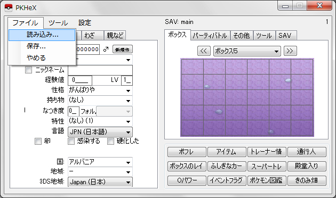This screenshot has height=198, width=336.
Task: Open the 言語 JPN (日本語) dropdown
Action: click(x=100, y=132)
